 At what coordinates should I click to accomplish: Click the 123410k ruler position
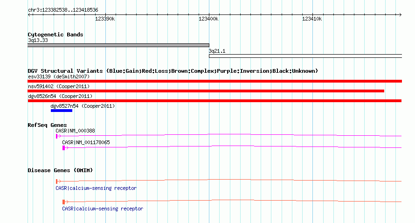click(312, 19)
